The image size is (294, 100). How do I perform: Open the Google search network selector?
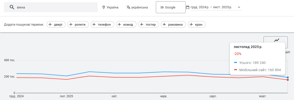[x=170, y=7]
